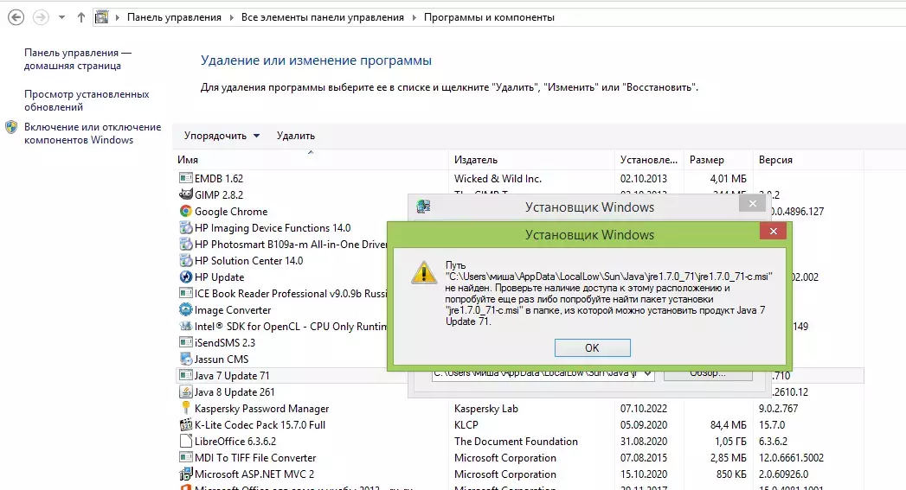Click Панель управления breadcrumb
906x490 pixels.
(174, 17)
